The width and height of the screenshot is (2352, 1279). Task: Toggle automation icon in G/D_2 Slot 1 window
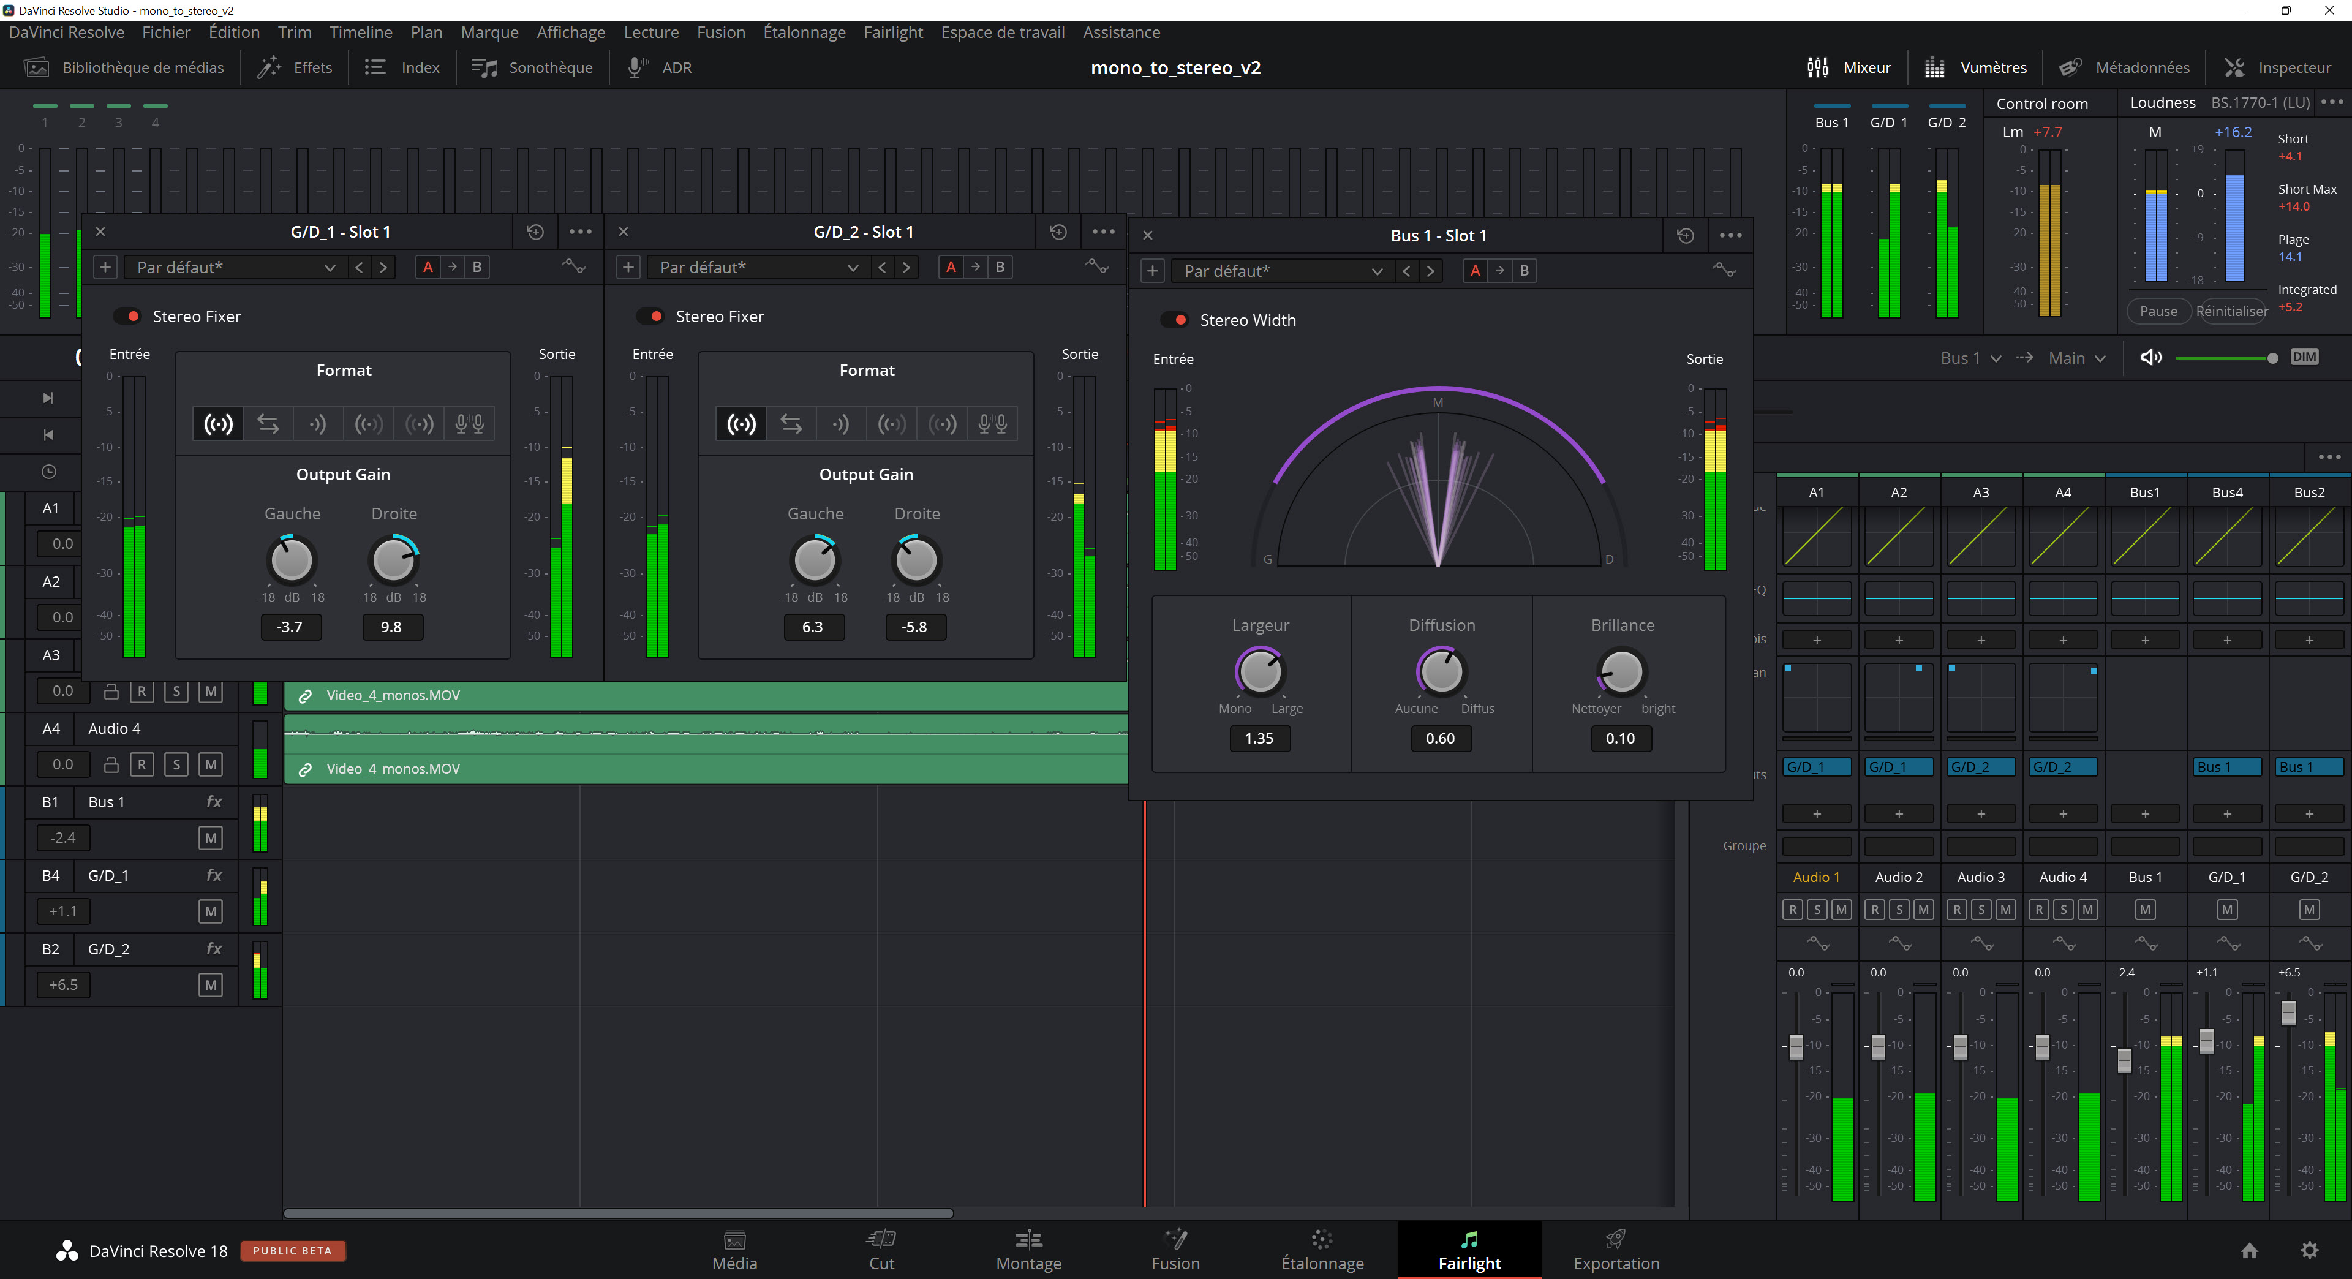pyautogui.click(x=1096, y=268)
